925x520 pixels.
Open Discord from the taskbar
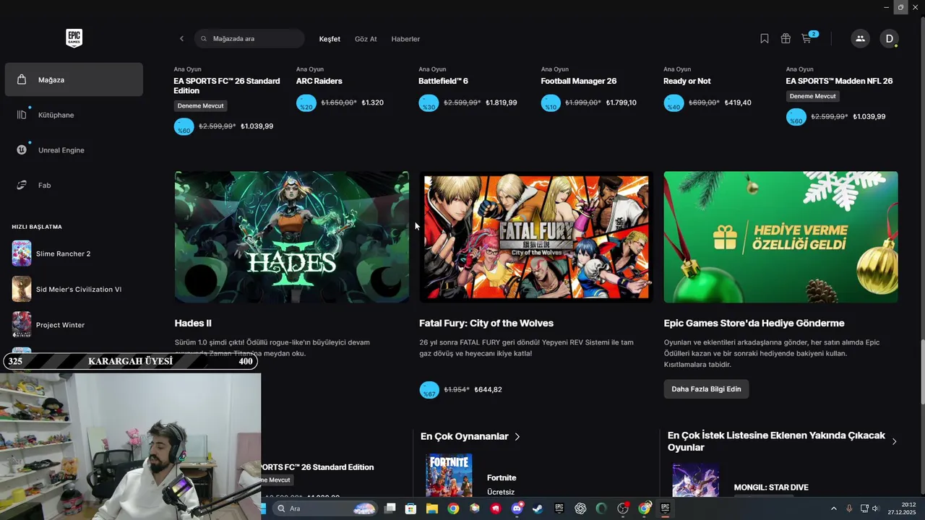click(x=517, y=508)
